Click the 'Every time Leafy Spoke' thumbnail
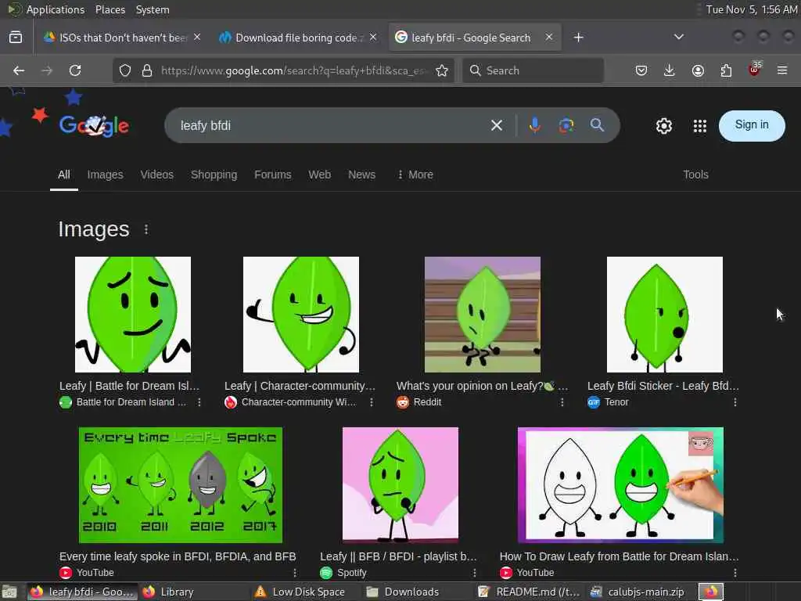801x601 pixels. pyautogui.click(x=181, y=485)
